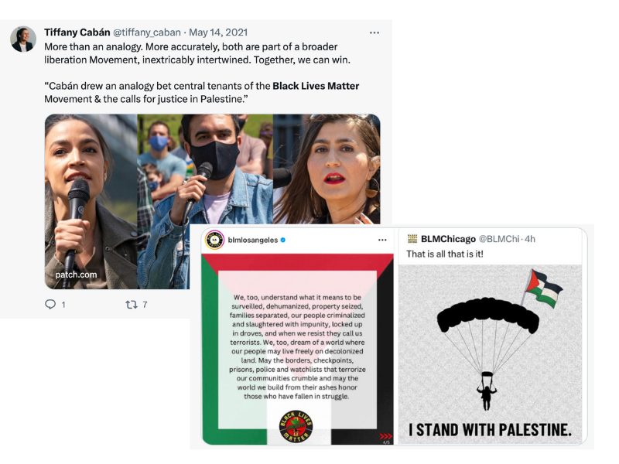Open the I Stand With Palestine image

point(490,354)
